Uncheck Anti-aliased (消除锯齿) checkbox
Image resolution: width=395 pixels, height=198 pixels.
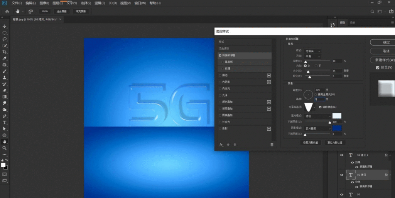click(320, 107)
